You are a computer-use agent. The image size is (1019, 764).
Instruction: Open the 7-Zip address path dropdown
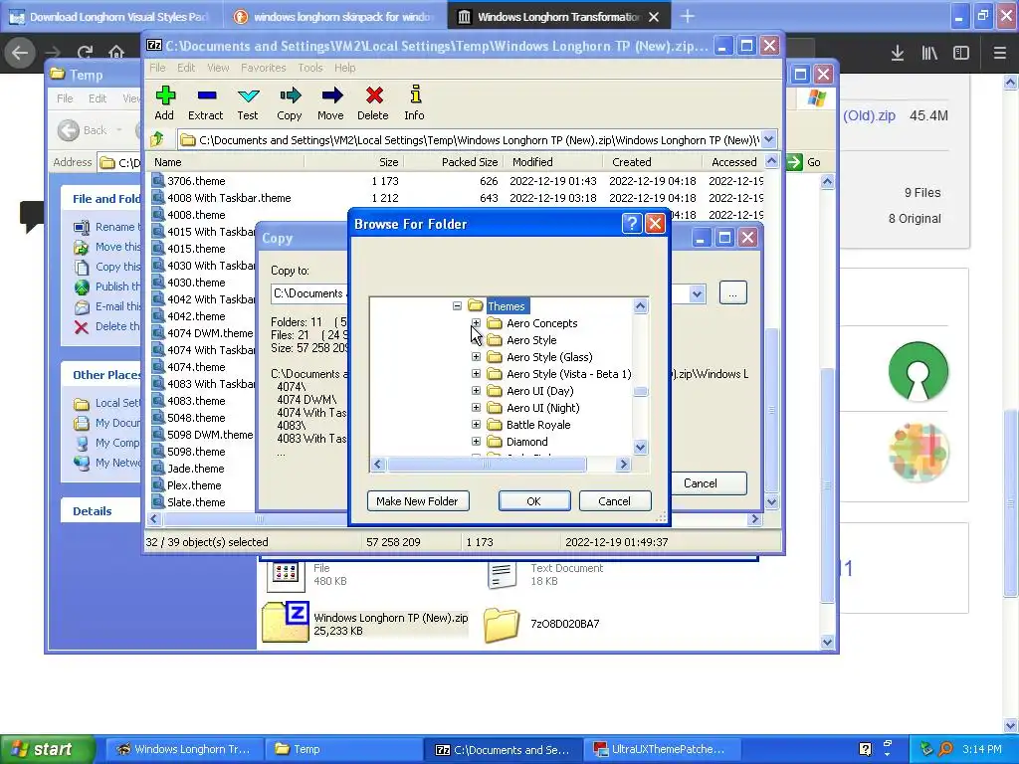(x=769, y=139)
